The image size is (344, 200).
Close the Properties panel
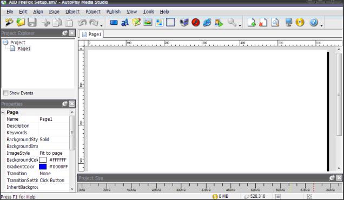pyautogui.click(x=72, y=104)
